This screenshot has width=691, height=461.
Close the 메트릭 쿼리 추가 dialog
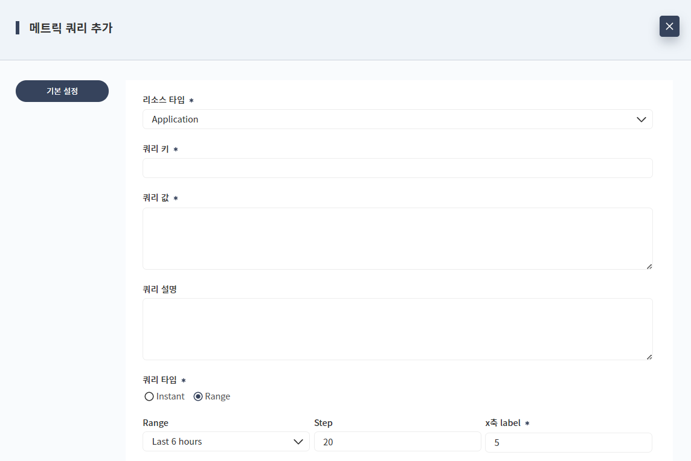(x=669, y=27)
